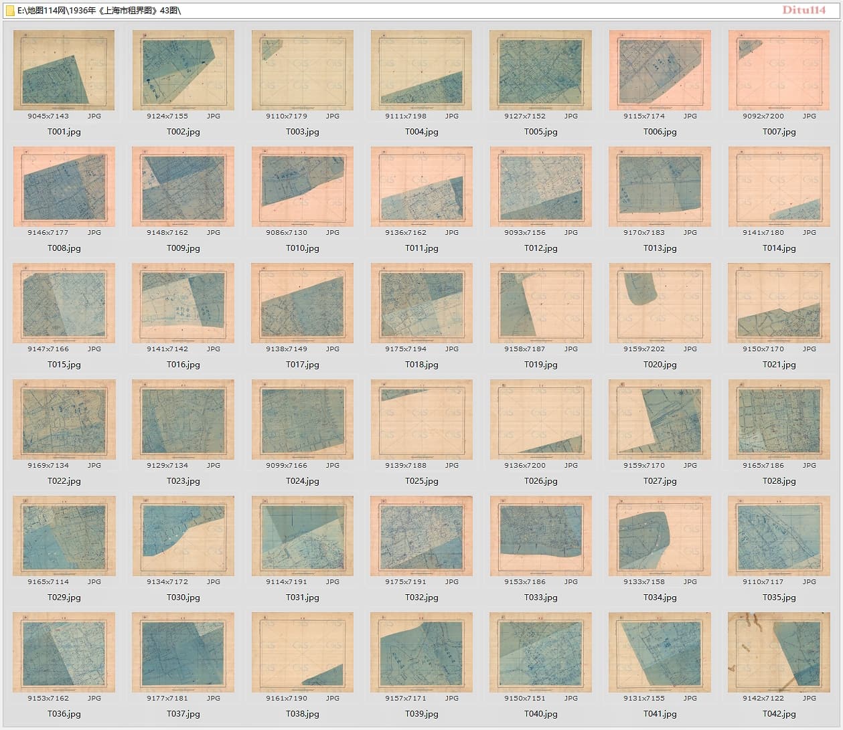Select the T001.jpg map thumbnail
Viewport: 843px width, 730px height.
click(x=64, y=70)
